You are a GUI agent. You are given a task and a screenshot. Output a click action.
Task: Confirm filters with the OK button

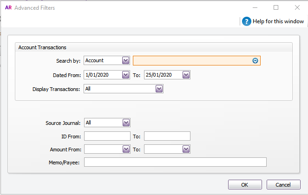245,185
